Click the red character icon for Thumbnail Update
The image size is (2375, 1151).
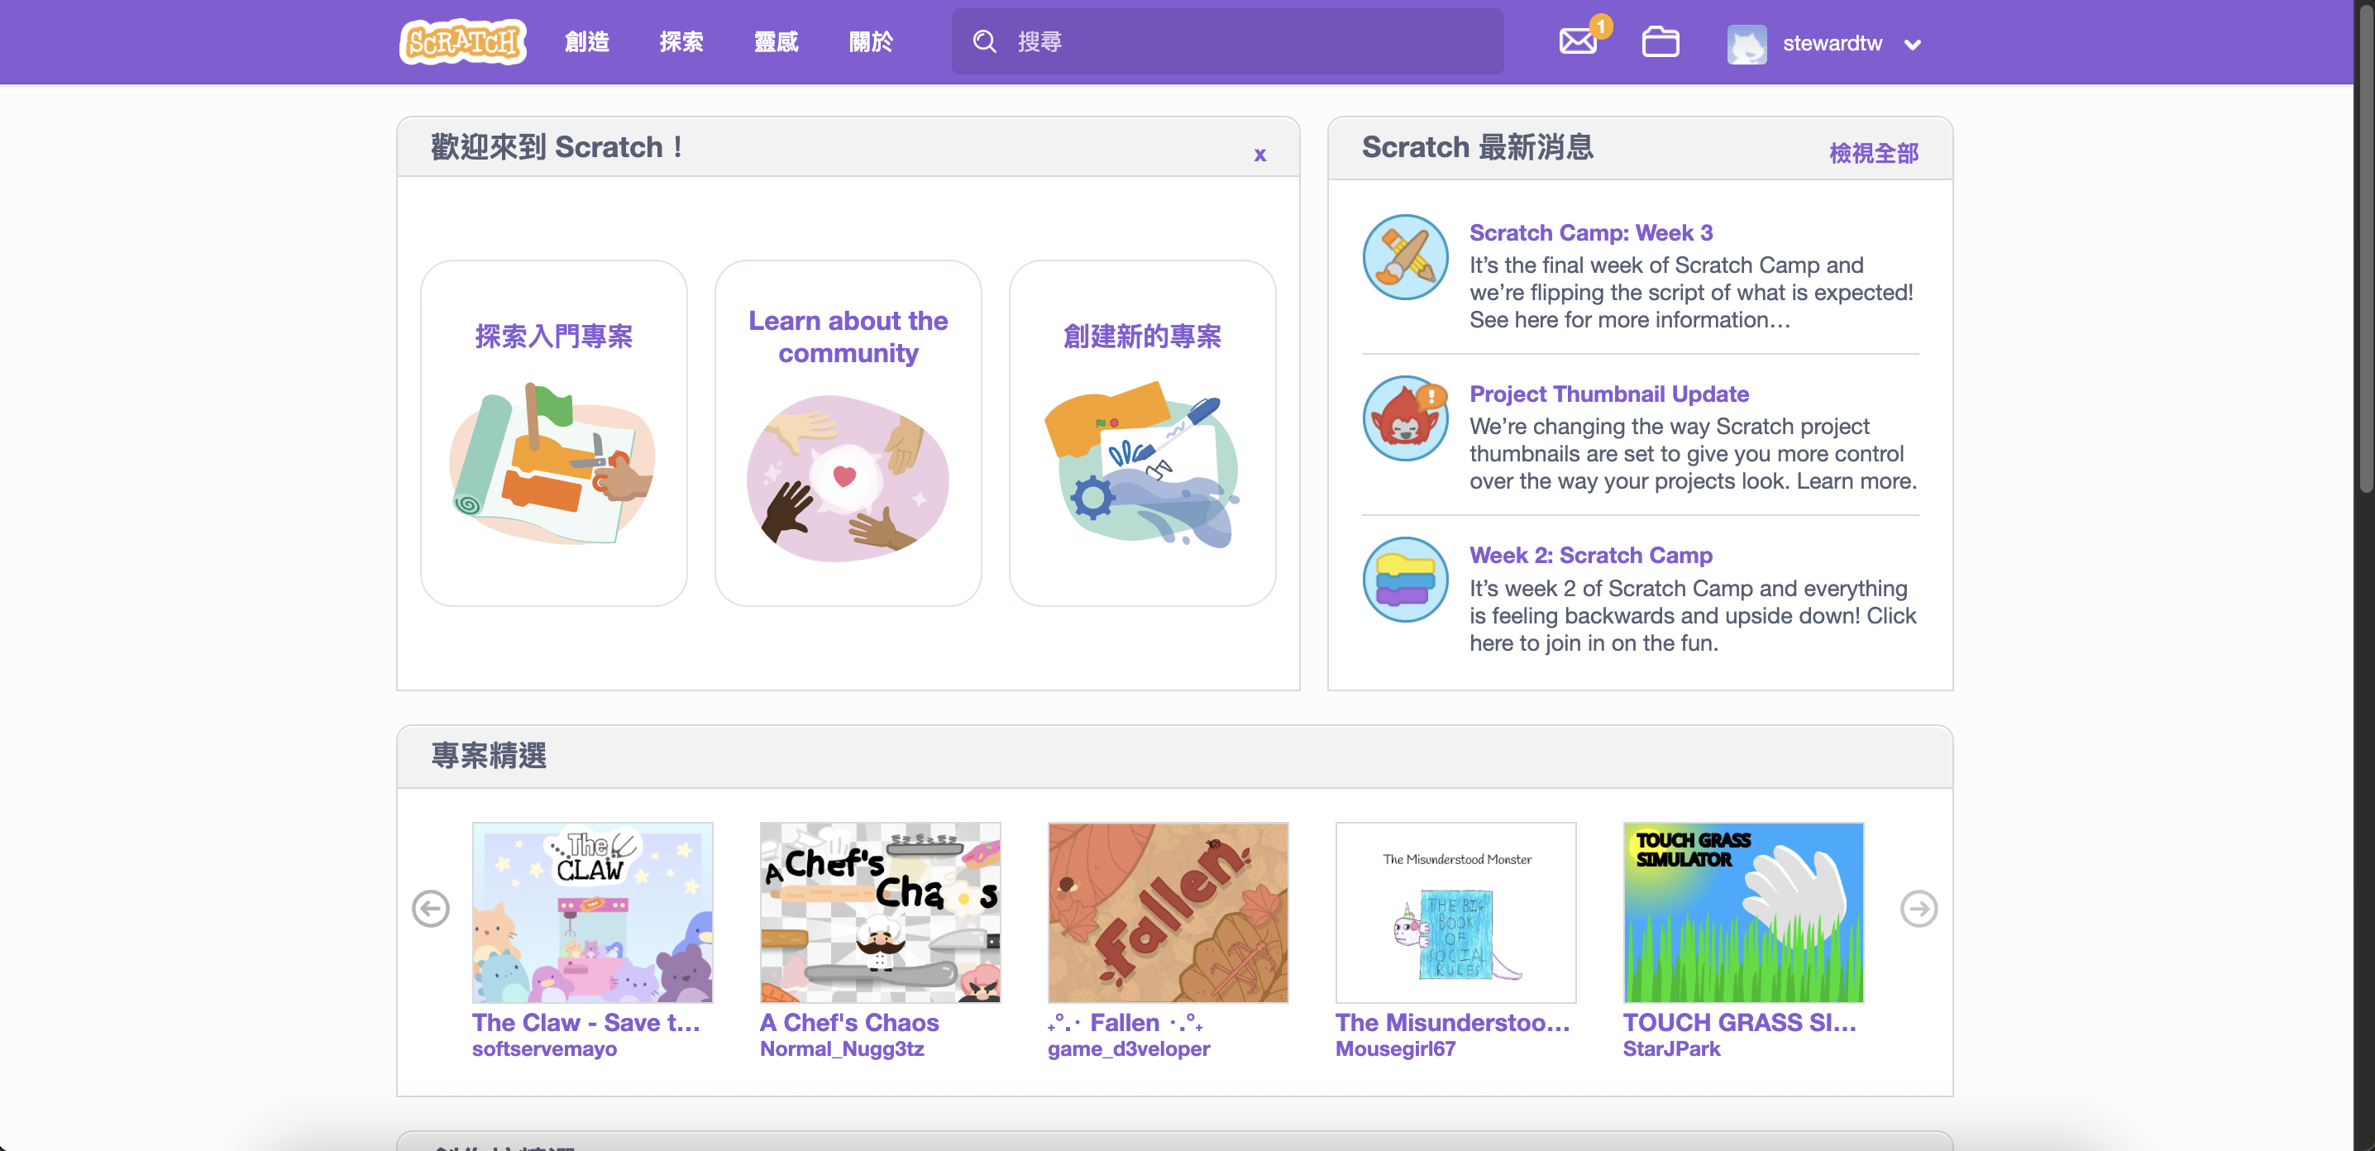pos(1405,418)
